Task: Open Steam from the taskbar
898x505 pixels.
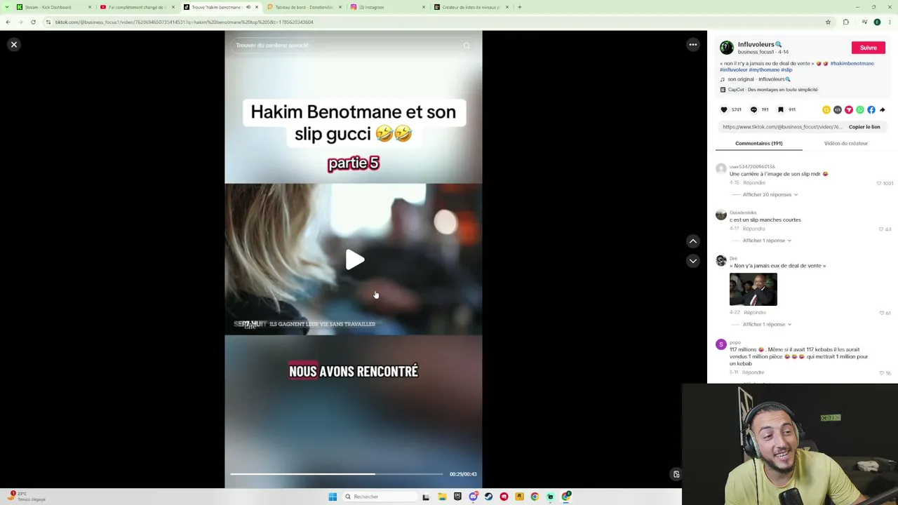Action: (488, 497)
